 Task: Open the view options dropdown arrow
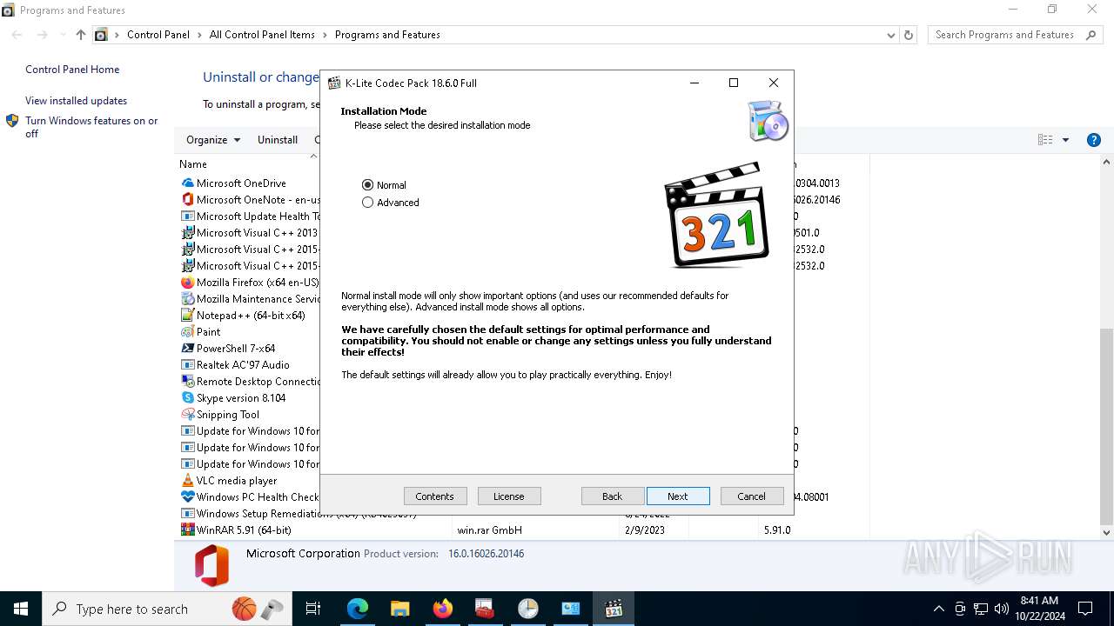click(1065, 140)
